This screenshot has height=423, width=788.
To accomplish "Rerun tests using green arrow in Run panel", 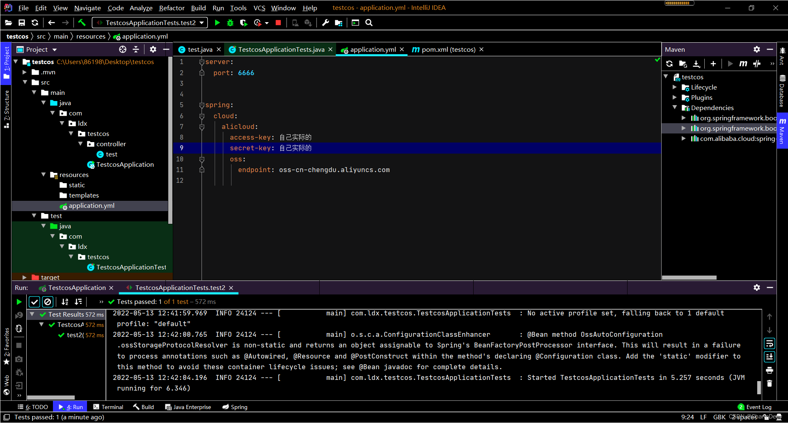I will coord(19,302).
